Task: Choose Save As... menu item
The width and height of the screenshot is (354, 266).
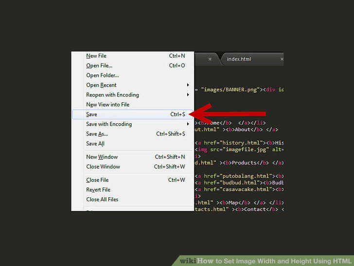Action: (x=133, y=133)
